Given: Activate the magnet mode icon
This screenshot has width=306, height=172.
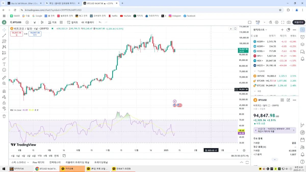Looking at the screenshot, I should [x=4, y=91].
